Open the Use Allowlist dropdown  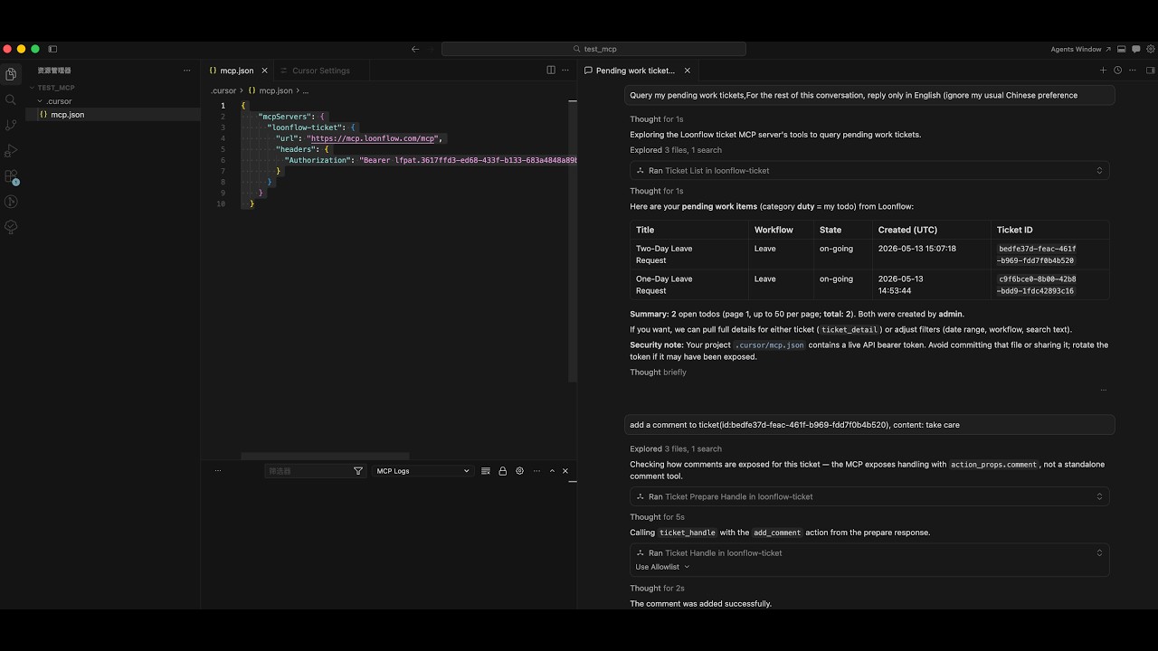click(662, 567)
